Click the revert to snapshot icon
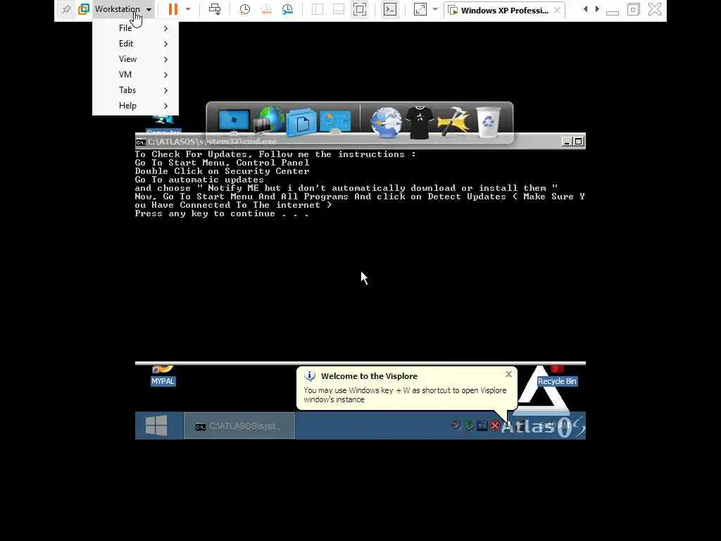 pyautogui.click(x=266, y=9)
